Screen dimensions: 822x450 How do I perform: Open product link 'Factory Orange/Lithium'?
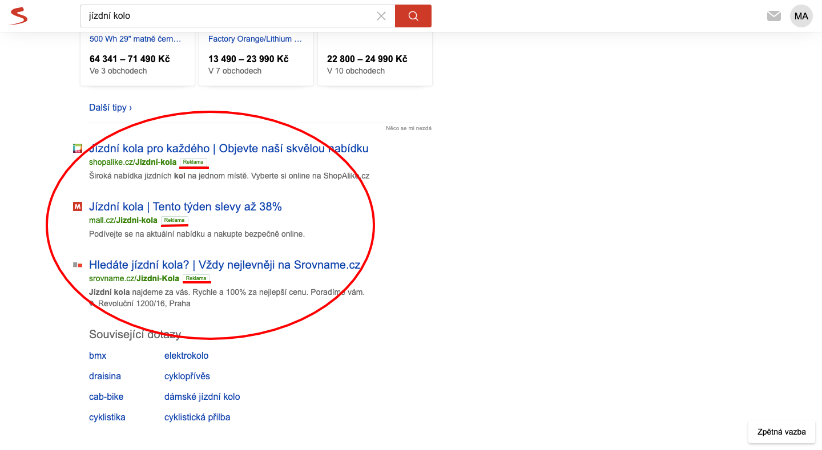coord(255,39)
